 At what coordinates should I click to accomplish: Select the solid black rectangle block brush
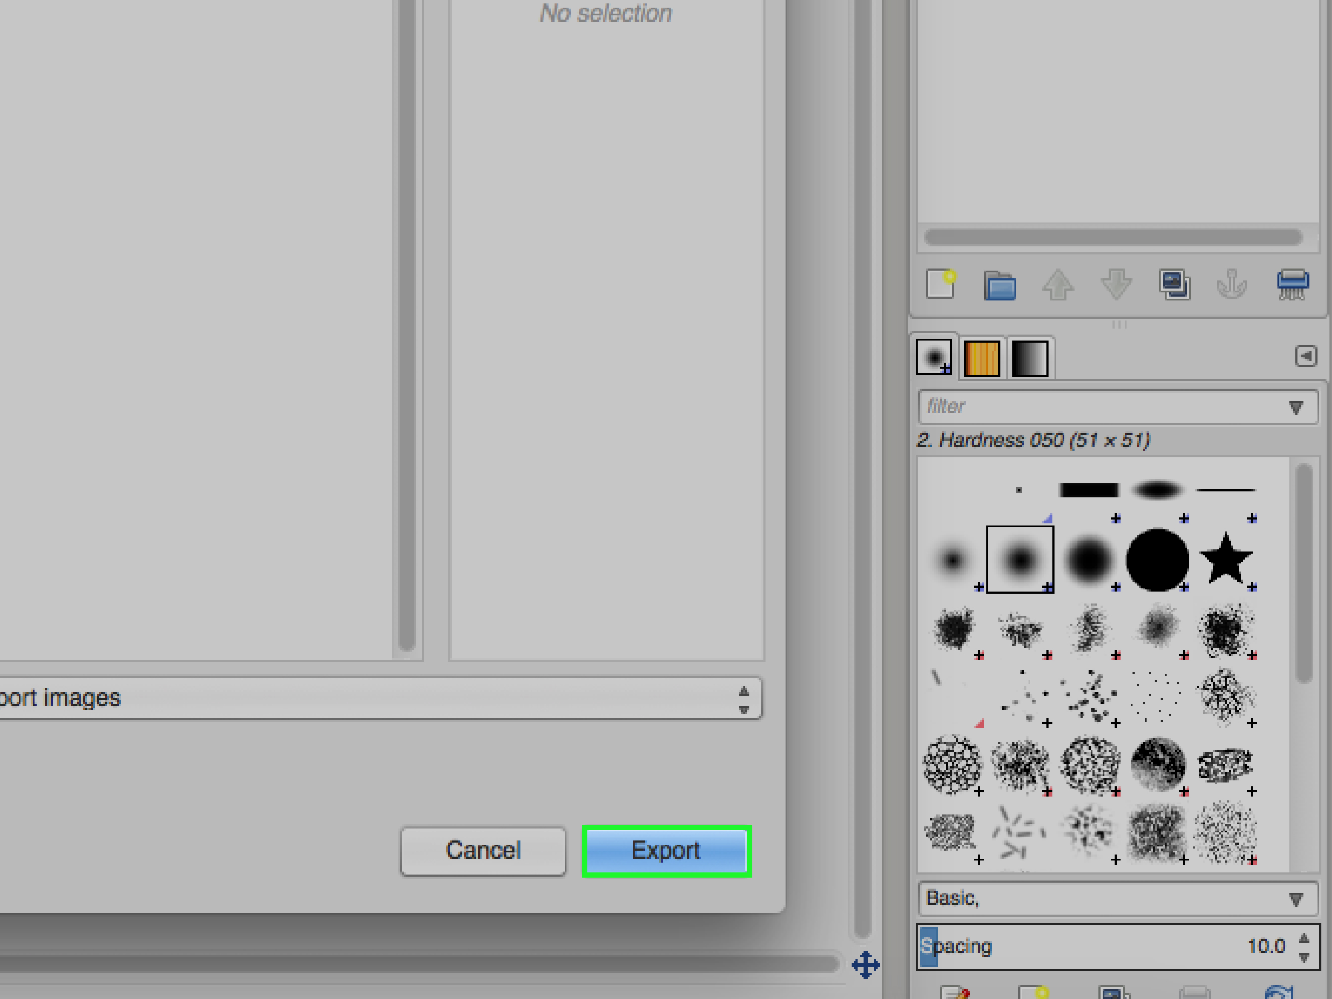point(1089,490)
